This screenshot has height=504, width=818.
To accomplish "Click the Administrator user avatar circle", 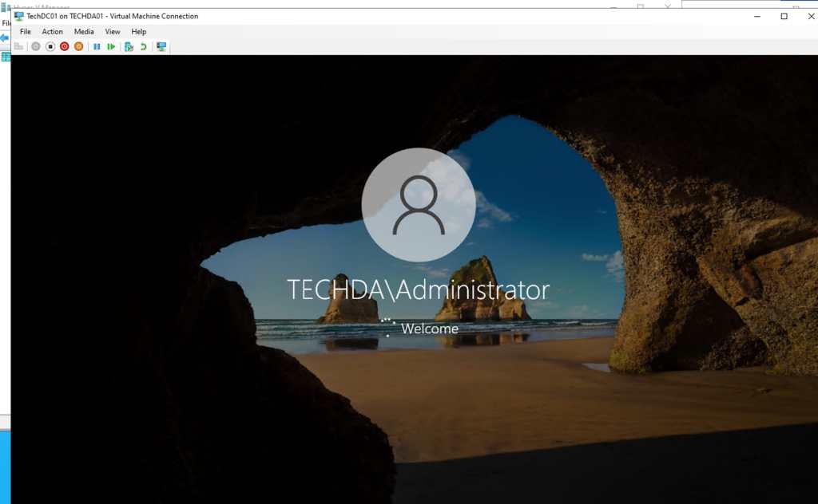I will (419, 205).
